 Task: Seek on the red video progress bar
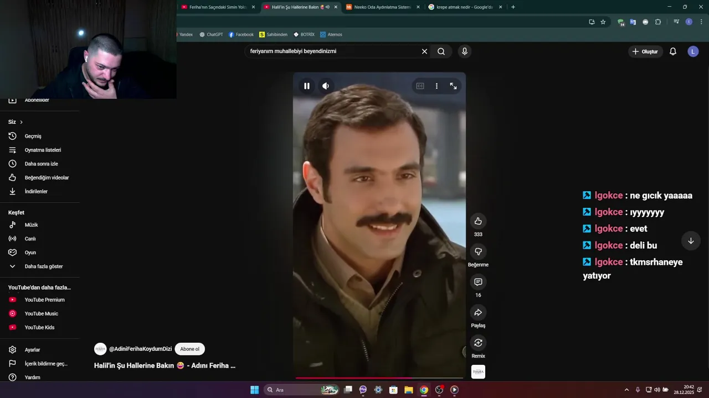tap(379, 378)
